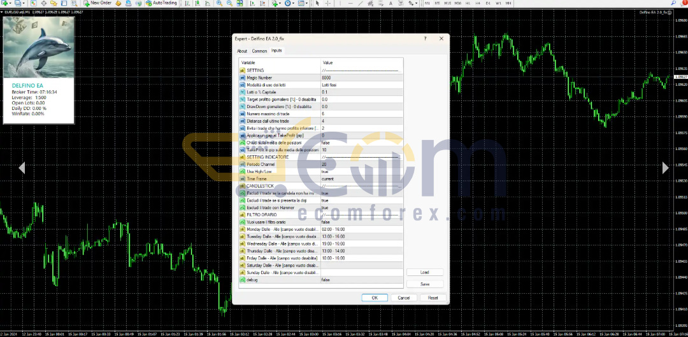
Task: Edit Periodo Channel value 20
Action: pos(362,164)
